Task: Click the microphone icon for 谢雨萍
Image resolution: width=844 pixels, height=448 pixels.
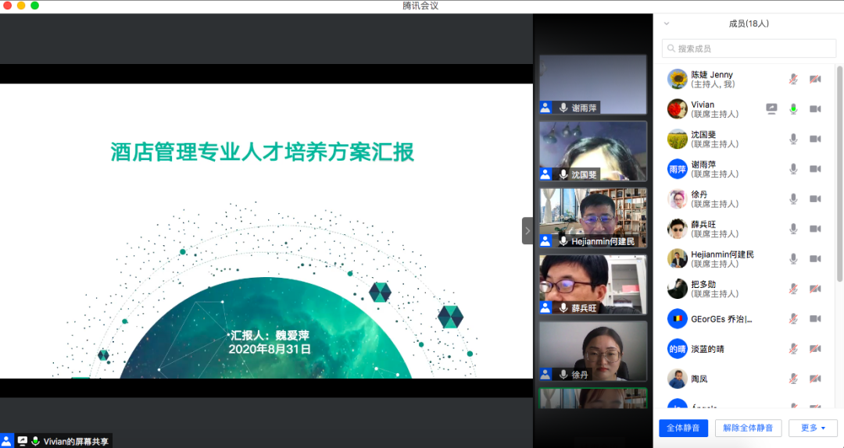Action: click(x=793, y=169)
